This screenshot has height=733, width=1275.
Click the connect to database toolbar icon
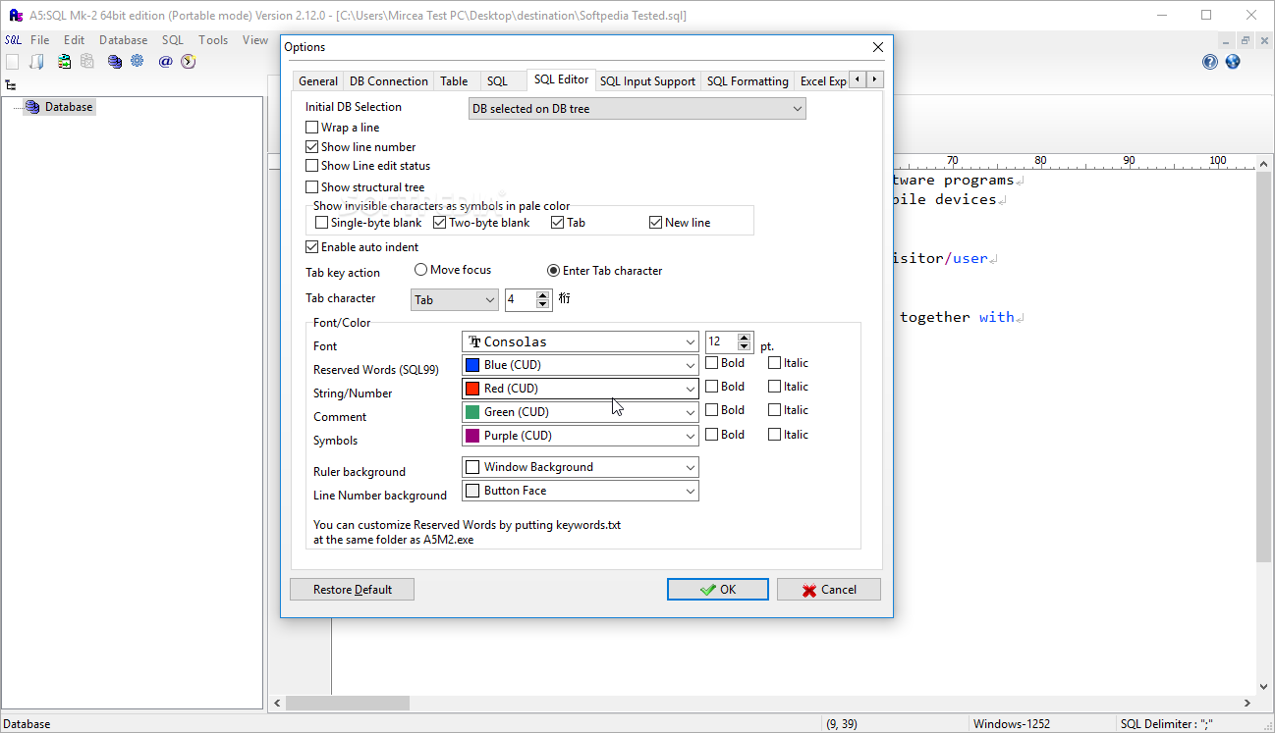pyautogui.click(x=64, y=62)
